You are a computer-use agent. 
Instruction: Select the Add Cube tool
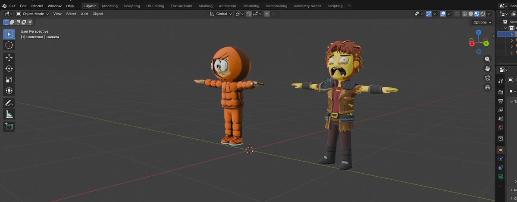(9, 126)
